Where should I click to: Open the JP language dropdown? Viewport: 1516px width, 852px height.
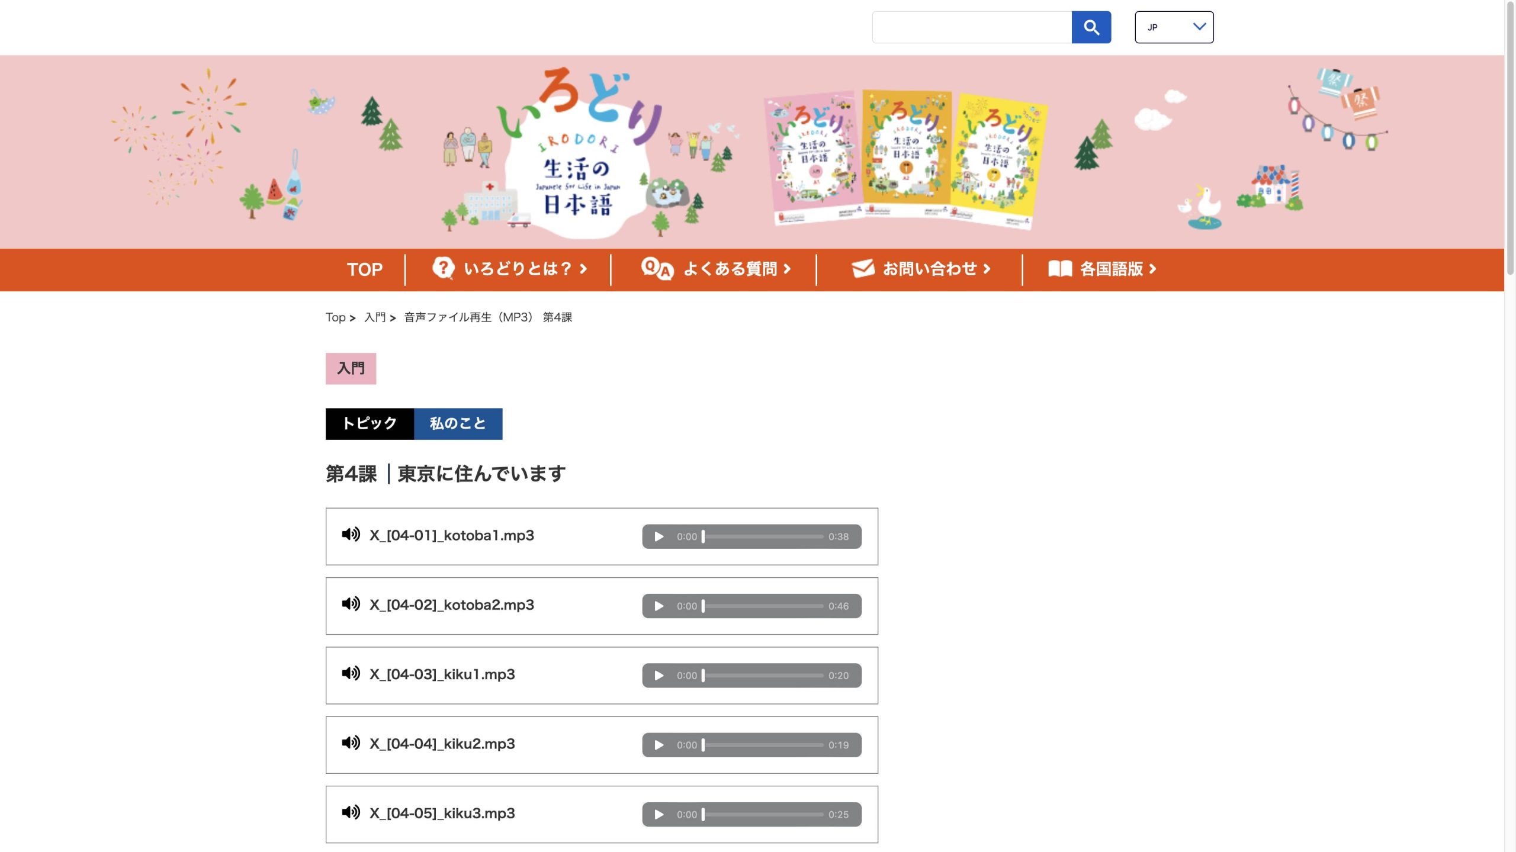coord(1174,27)
